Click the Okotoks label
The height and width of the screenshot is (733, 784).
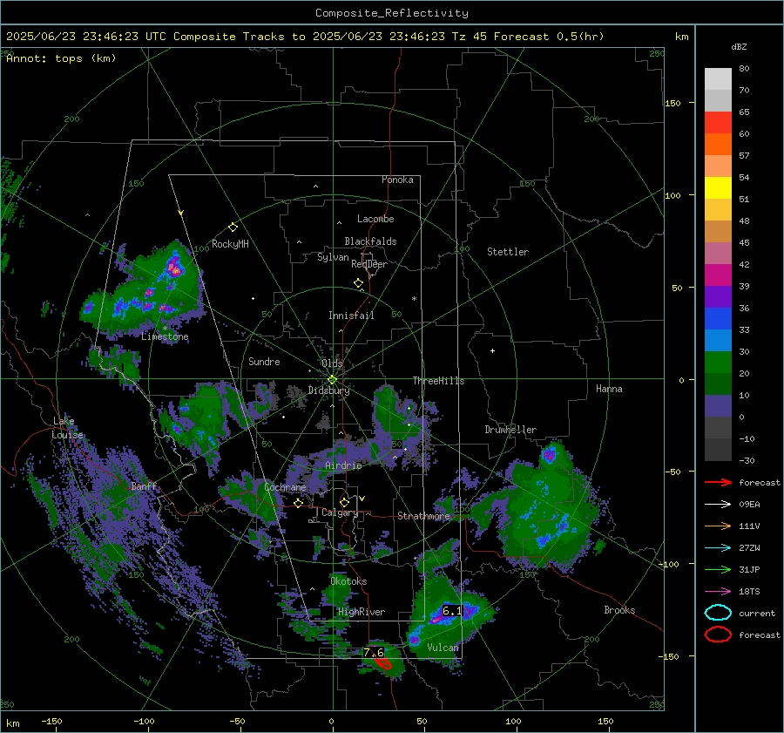click(x=348, y=581)
